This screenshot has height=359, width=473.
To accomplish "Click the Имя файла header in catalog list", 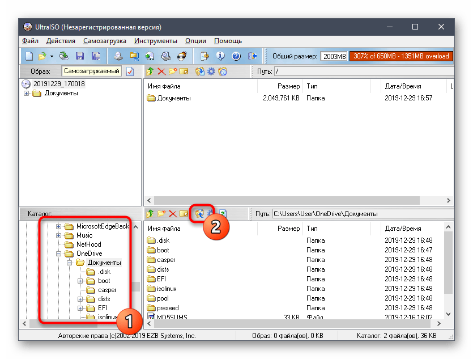I will tap(164, 229).
